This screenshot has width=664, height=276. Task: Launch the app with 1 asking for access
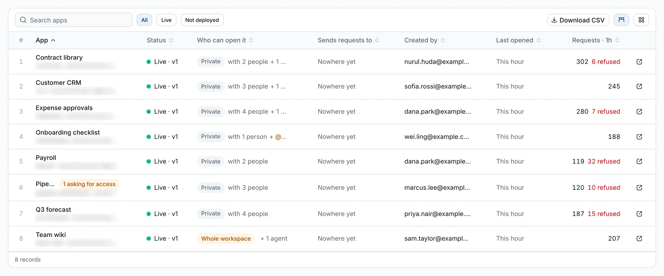[639, 188]
